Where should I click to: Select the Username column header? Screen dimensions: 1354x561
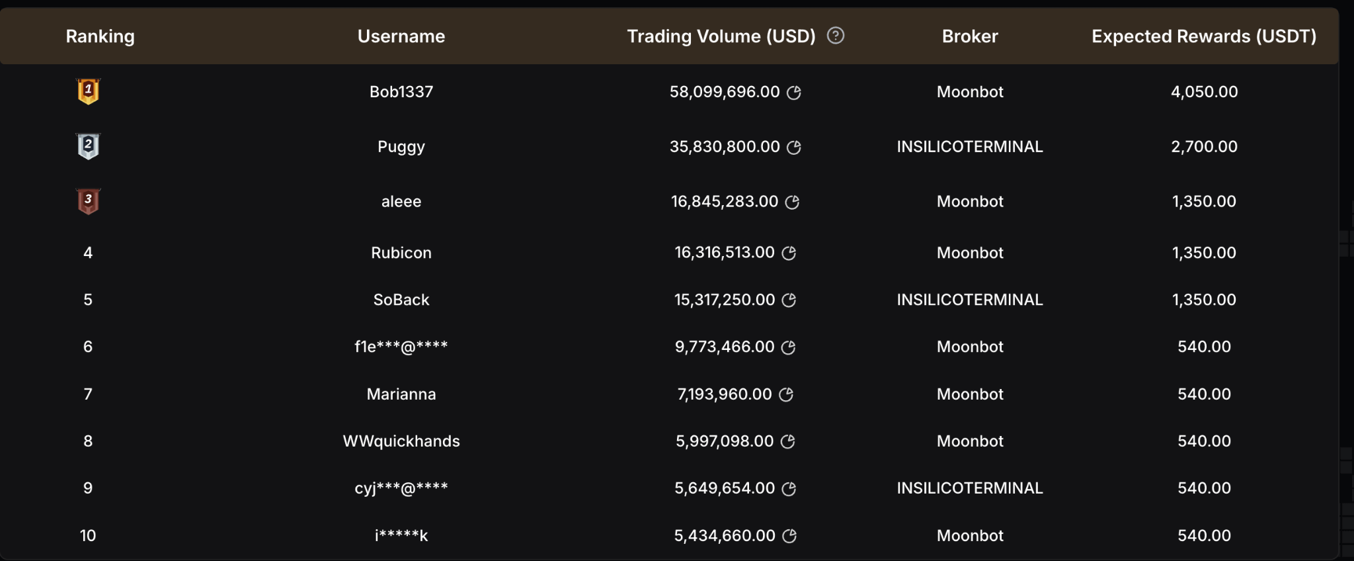401,36
